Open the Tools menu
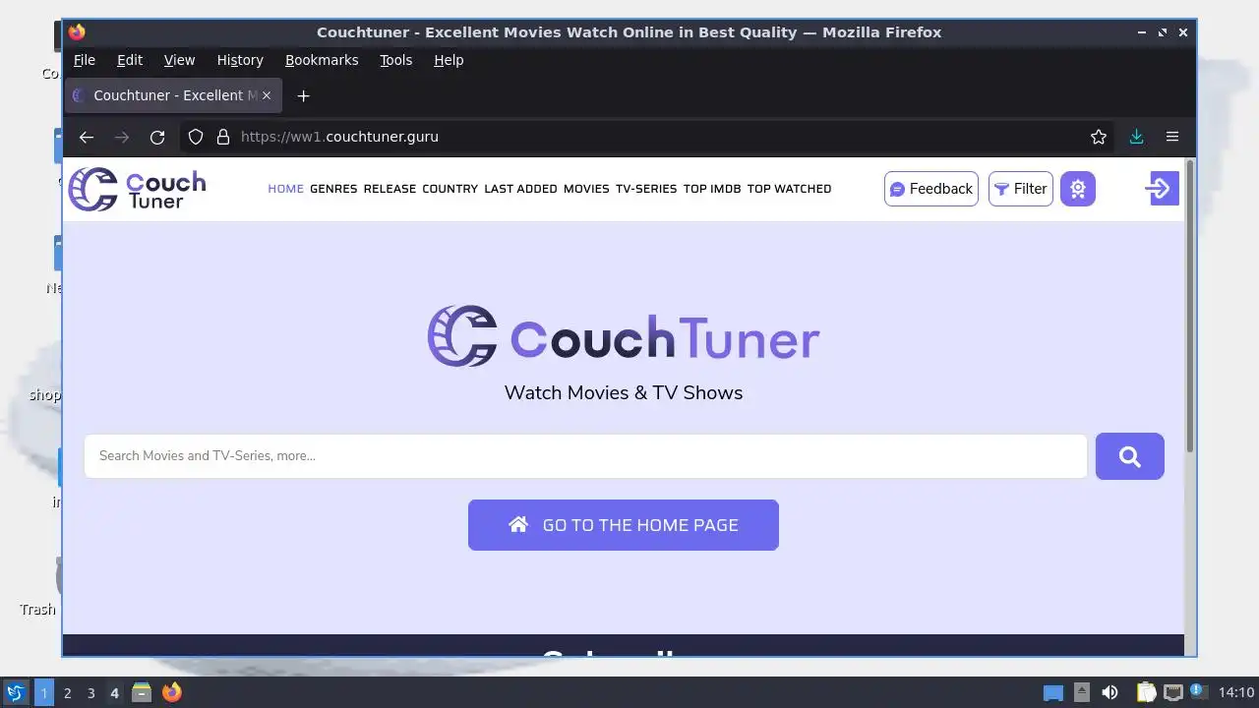1259x708 pixels. pyautogui.click(x=396, y=60)
